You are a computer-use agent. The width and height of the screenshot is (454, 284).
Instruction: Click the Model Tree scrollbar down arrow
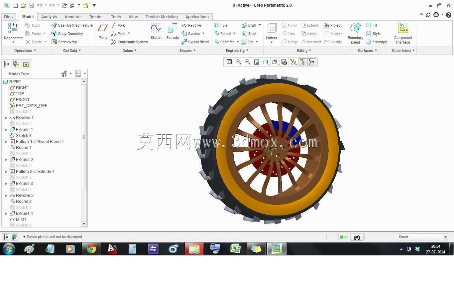pos(84,224)
